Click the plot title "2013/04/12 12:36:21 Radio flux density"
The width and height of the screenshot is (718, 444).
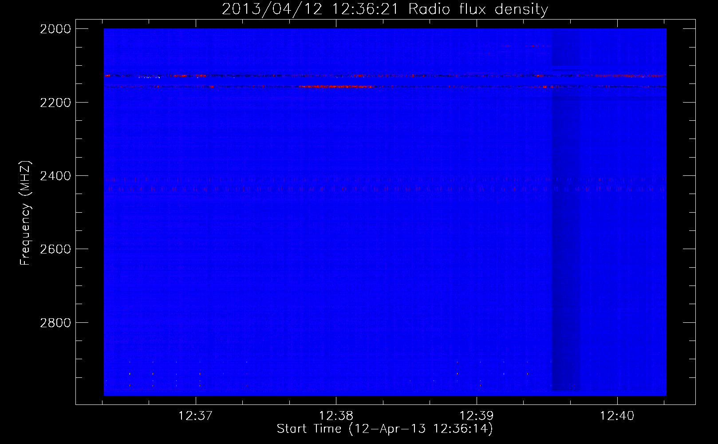point(385,9)
